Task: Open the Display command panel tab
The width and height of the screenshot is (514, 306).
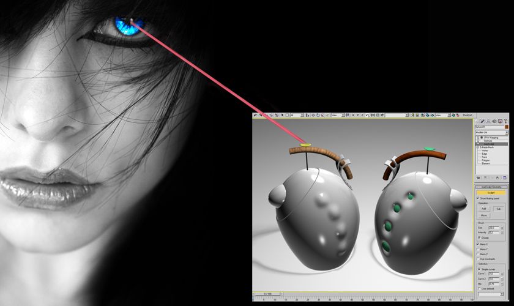Action: [499, 121]
